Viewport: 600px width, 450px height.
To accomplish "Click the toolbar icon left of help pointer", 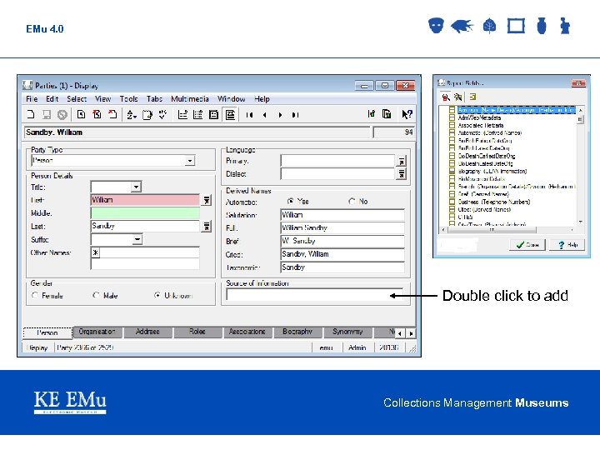I will (x=387, y=113).
